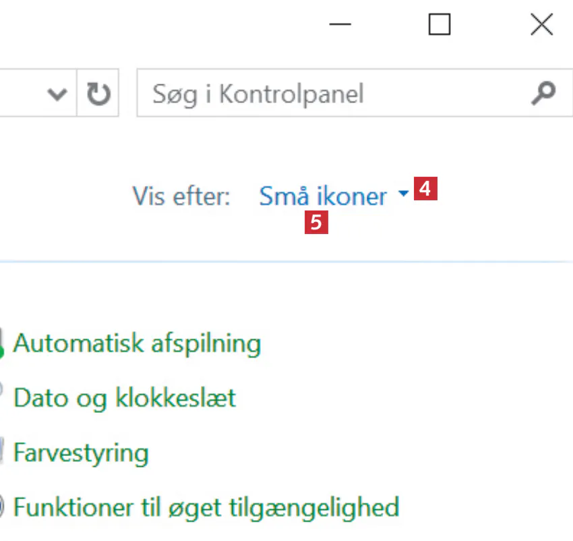The width and height of the screenshot is (573, 541).
Task: Open the address bar history dropdown chevron
Action: 59,94
